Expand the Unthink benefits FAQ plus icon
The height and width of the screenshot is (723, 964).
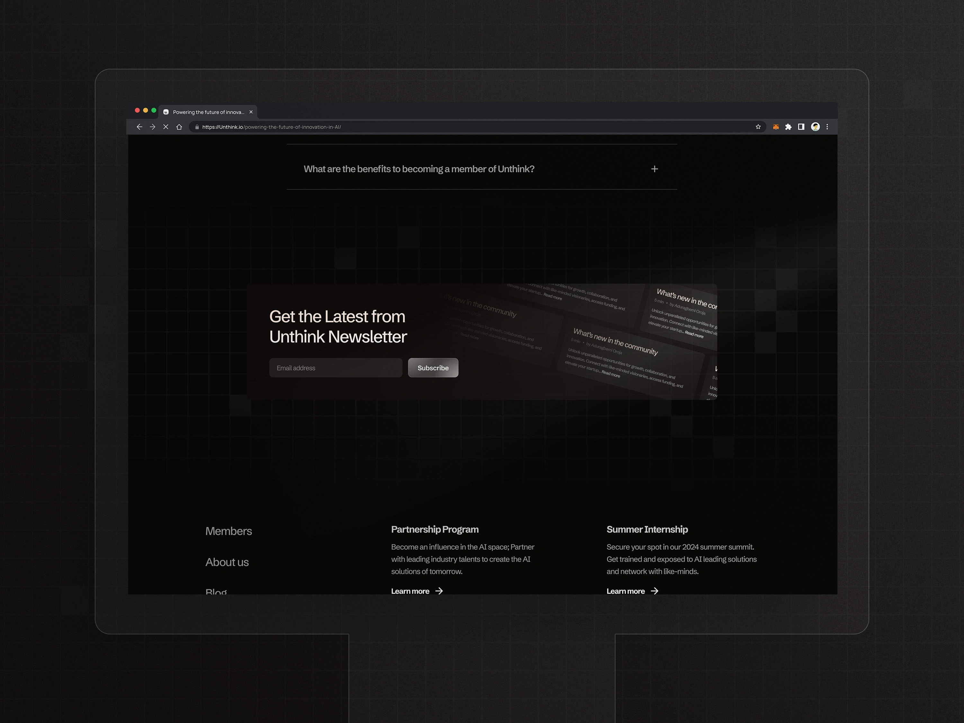tap(654, 169)
